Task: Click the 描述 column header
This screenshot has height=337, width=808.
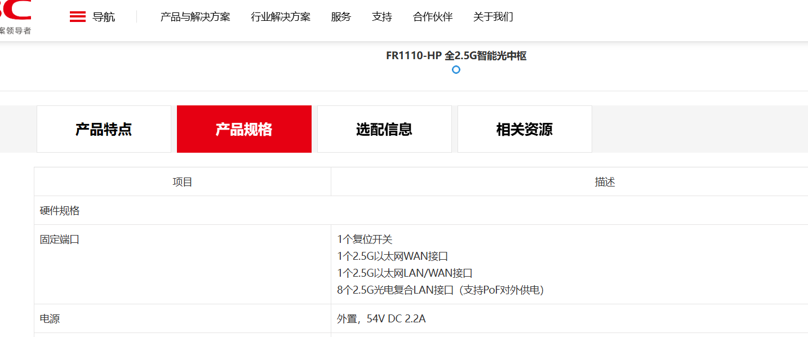Action: click(x=605, y=182)
